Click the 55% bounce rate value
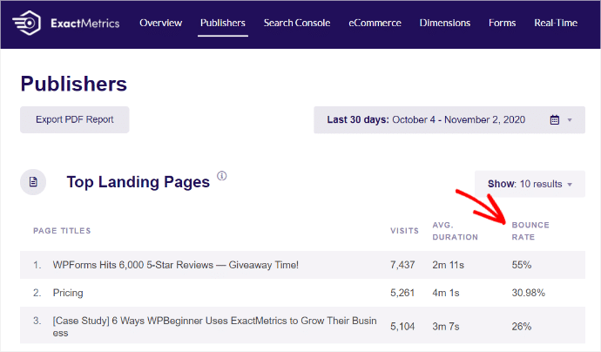 coord(522,265)
